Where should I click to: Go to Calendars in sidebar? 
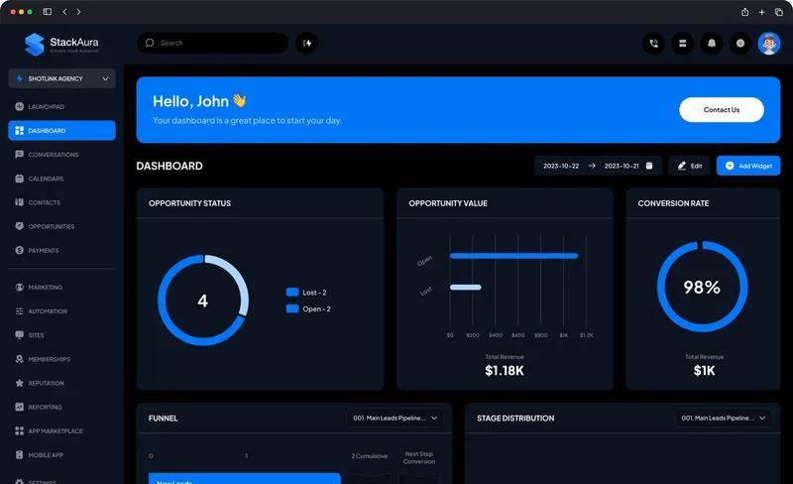point(61,179)
